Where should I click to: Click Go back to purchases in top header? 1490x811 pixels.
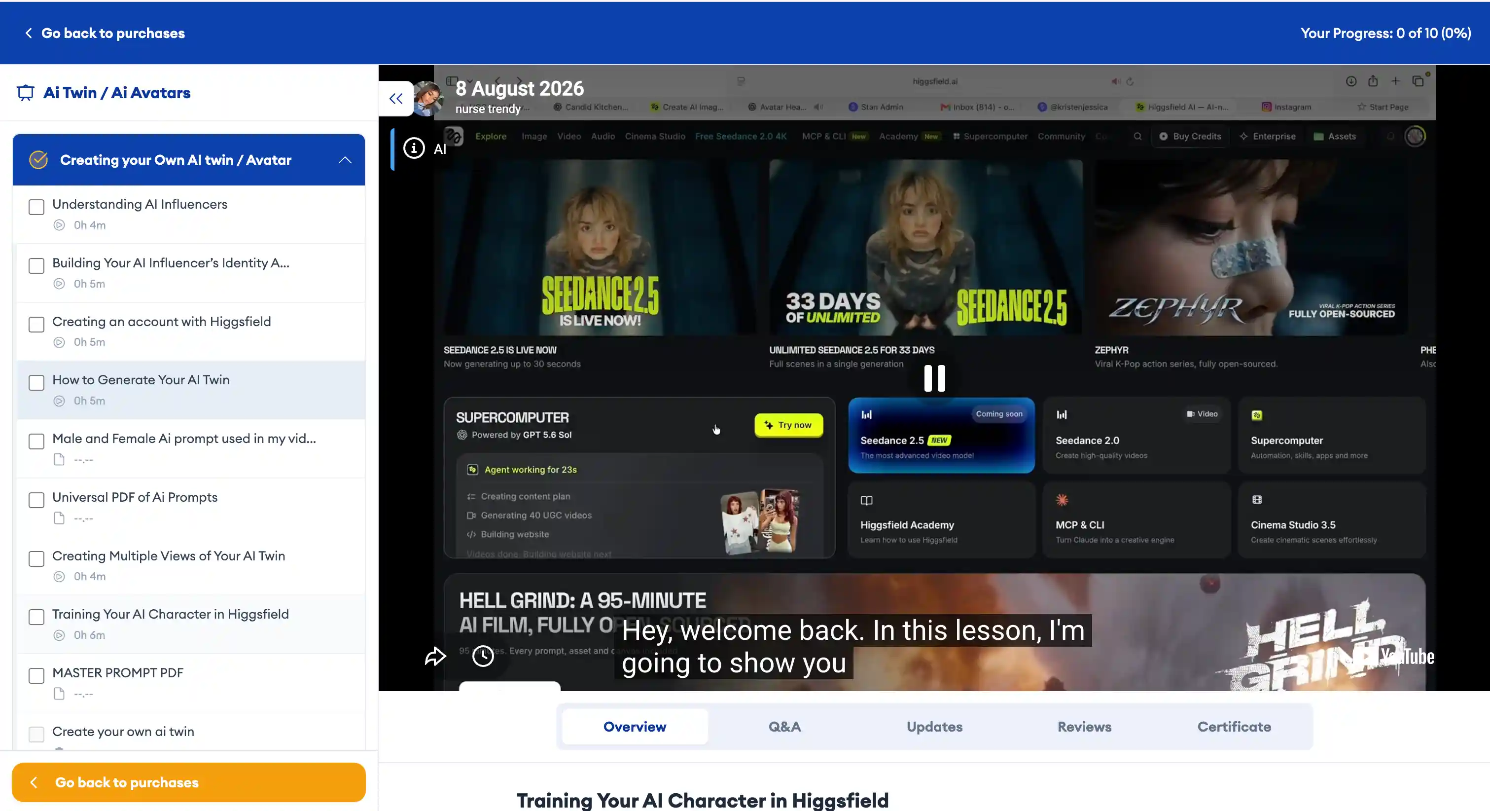point(113,33)
